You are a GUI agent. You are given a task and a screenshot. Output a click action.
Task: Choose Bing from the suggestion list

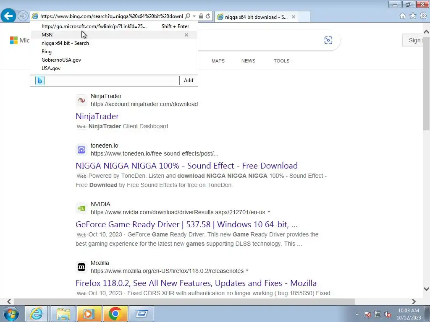114,52
